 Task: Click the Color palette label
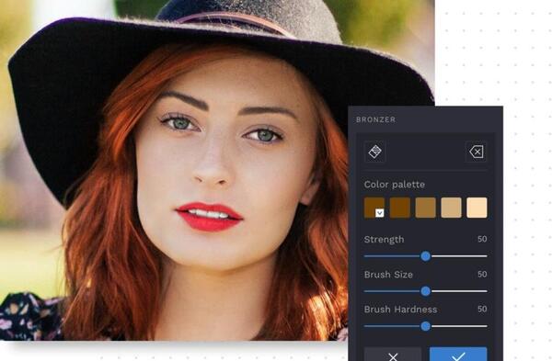pos(395,185)
